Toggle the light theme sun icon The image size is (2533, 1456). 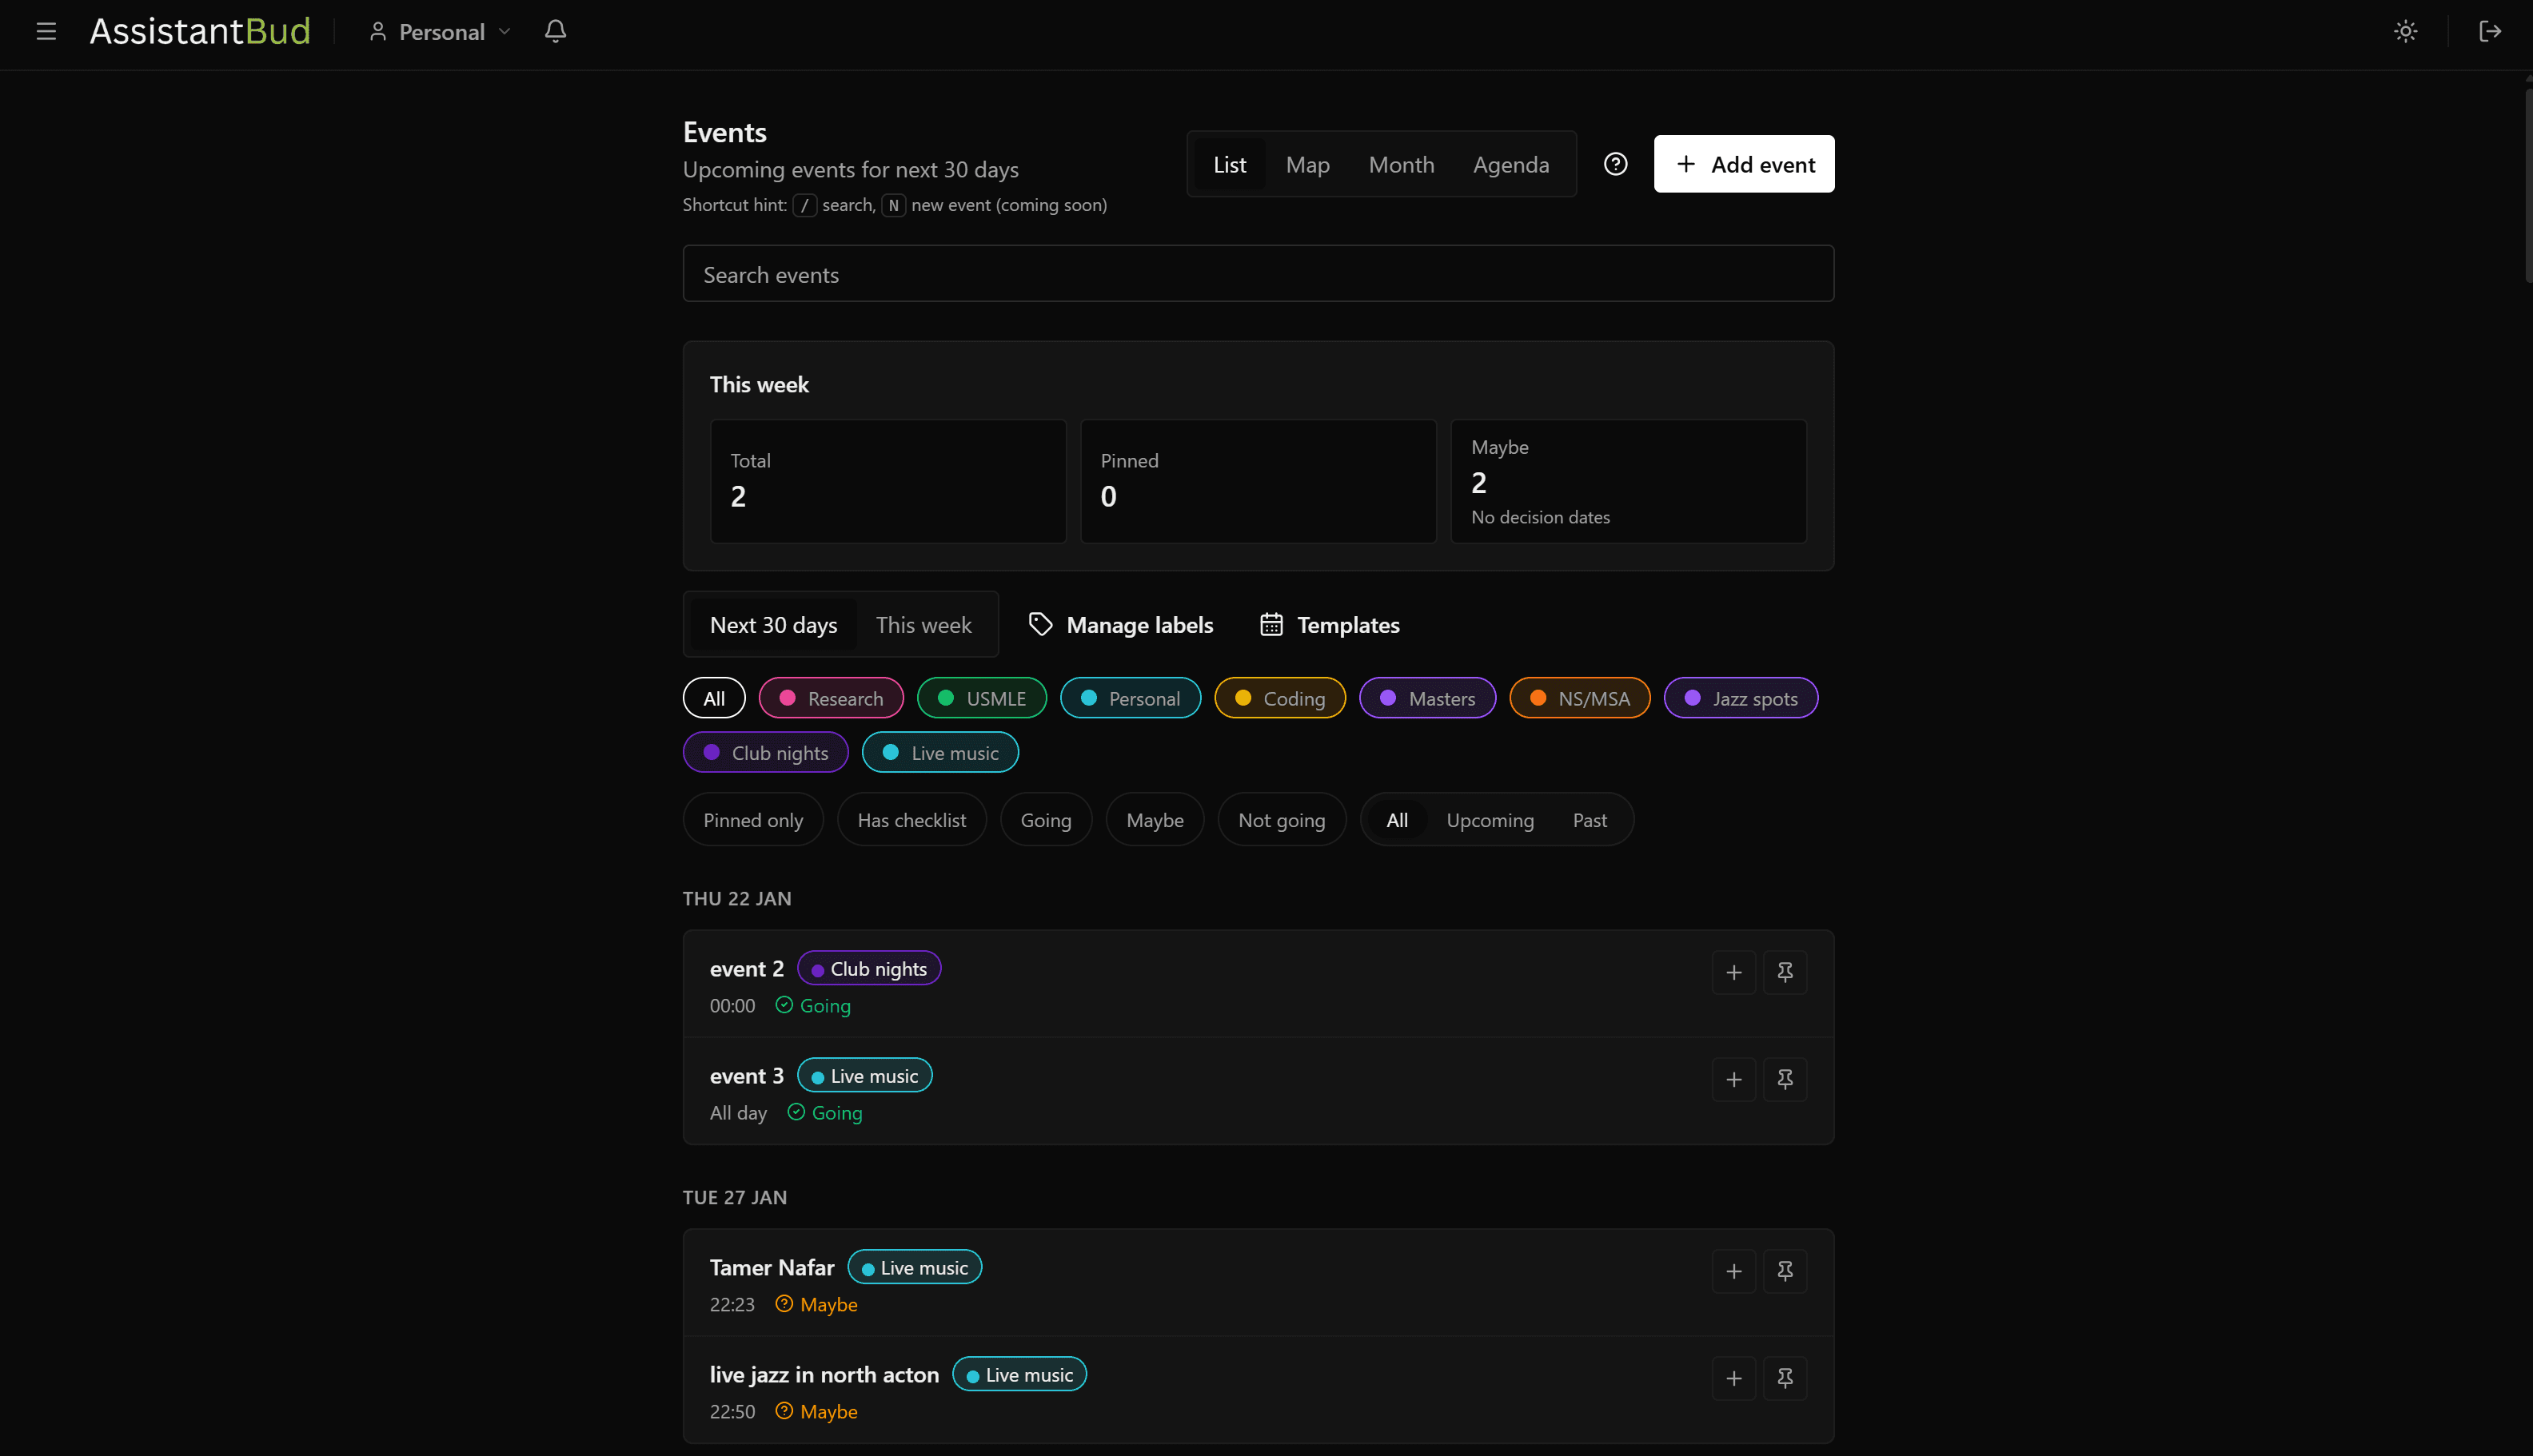click(x=2405, y=32)
